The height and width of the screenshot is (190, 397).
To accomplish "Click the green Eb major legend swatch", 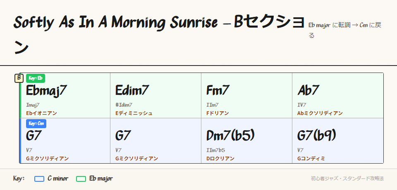I will pyautogui.click(x=81, y=179).
